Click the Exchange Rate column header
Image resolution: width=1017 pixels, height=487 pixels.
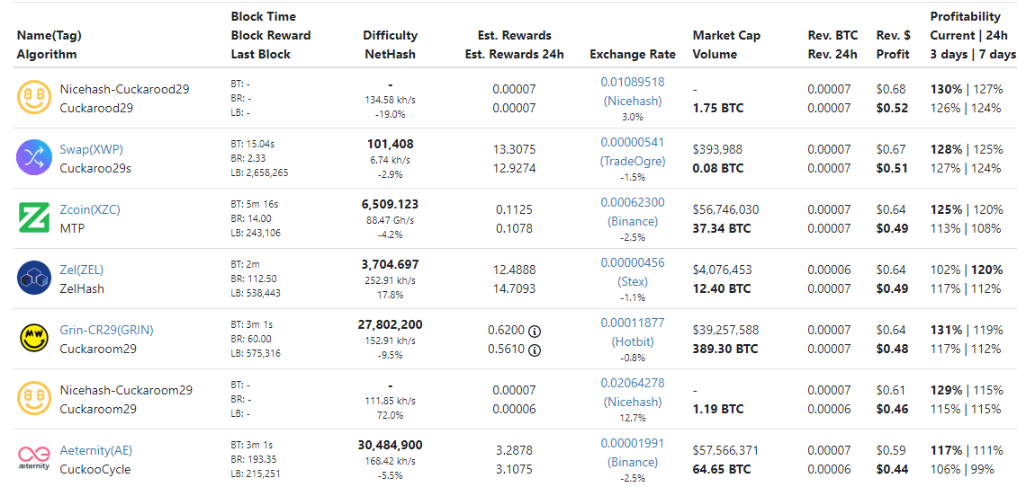633,55
